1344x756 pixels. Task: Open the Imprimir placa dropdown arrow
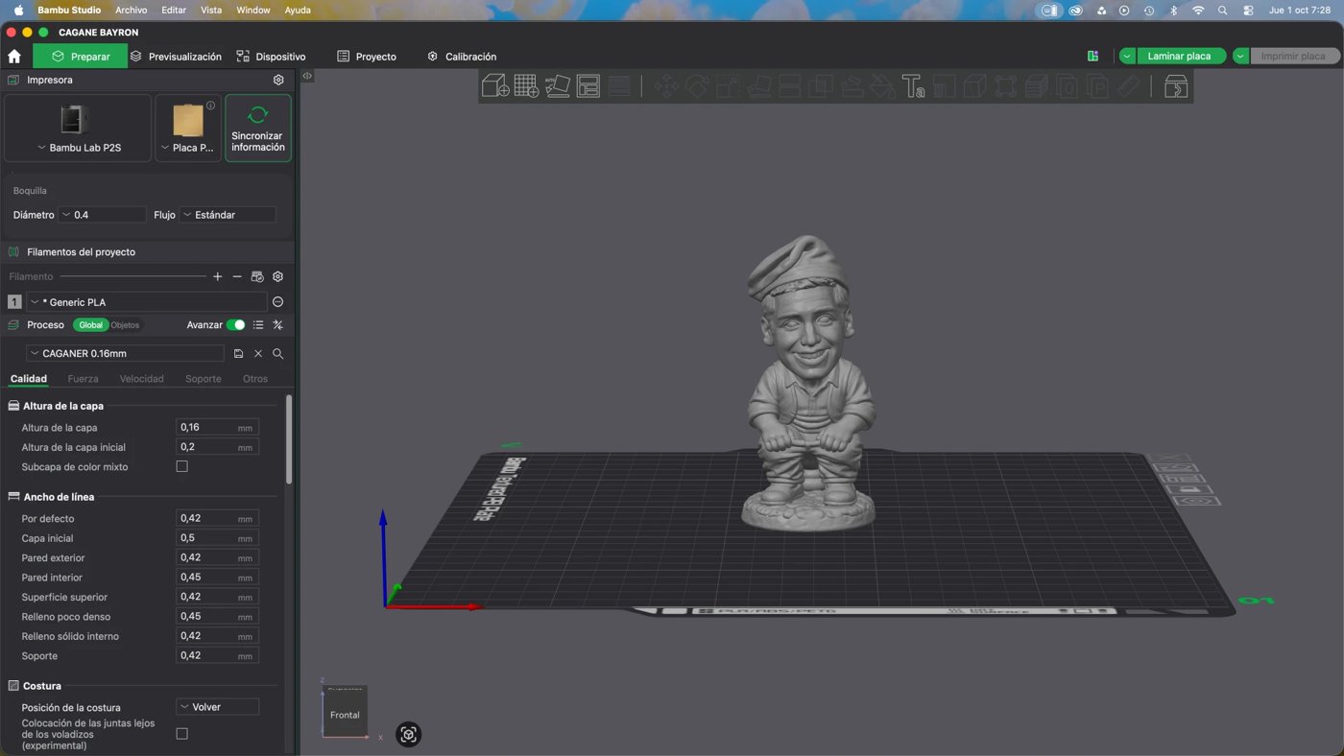tap(1240, 57)
